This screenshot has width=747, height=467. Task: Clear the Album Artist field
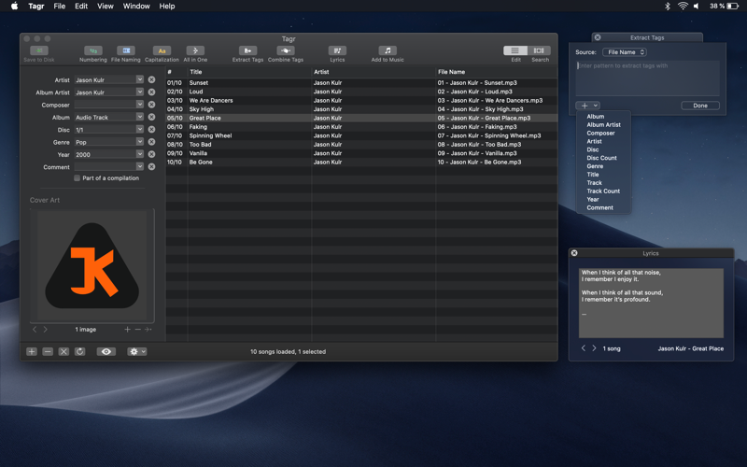click(151, 92)
